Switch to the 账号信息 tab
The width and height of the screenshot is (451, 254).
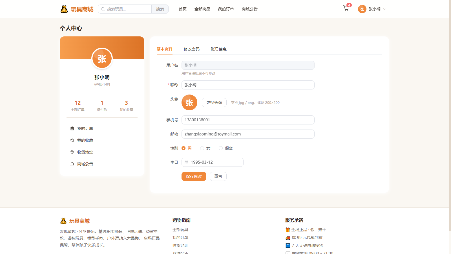(x=219, y=49)
